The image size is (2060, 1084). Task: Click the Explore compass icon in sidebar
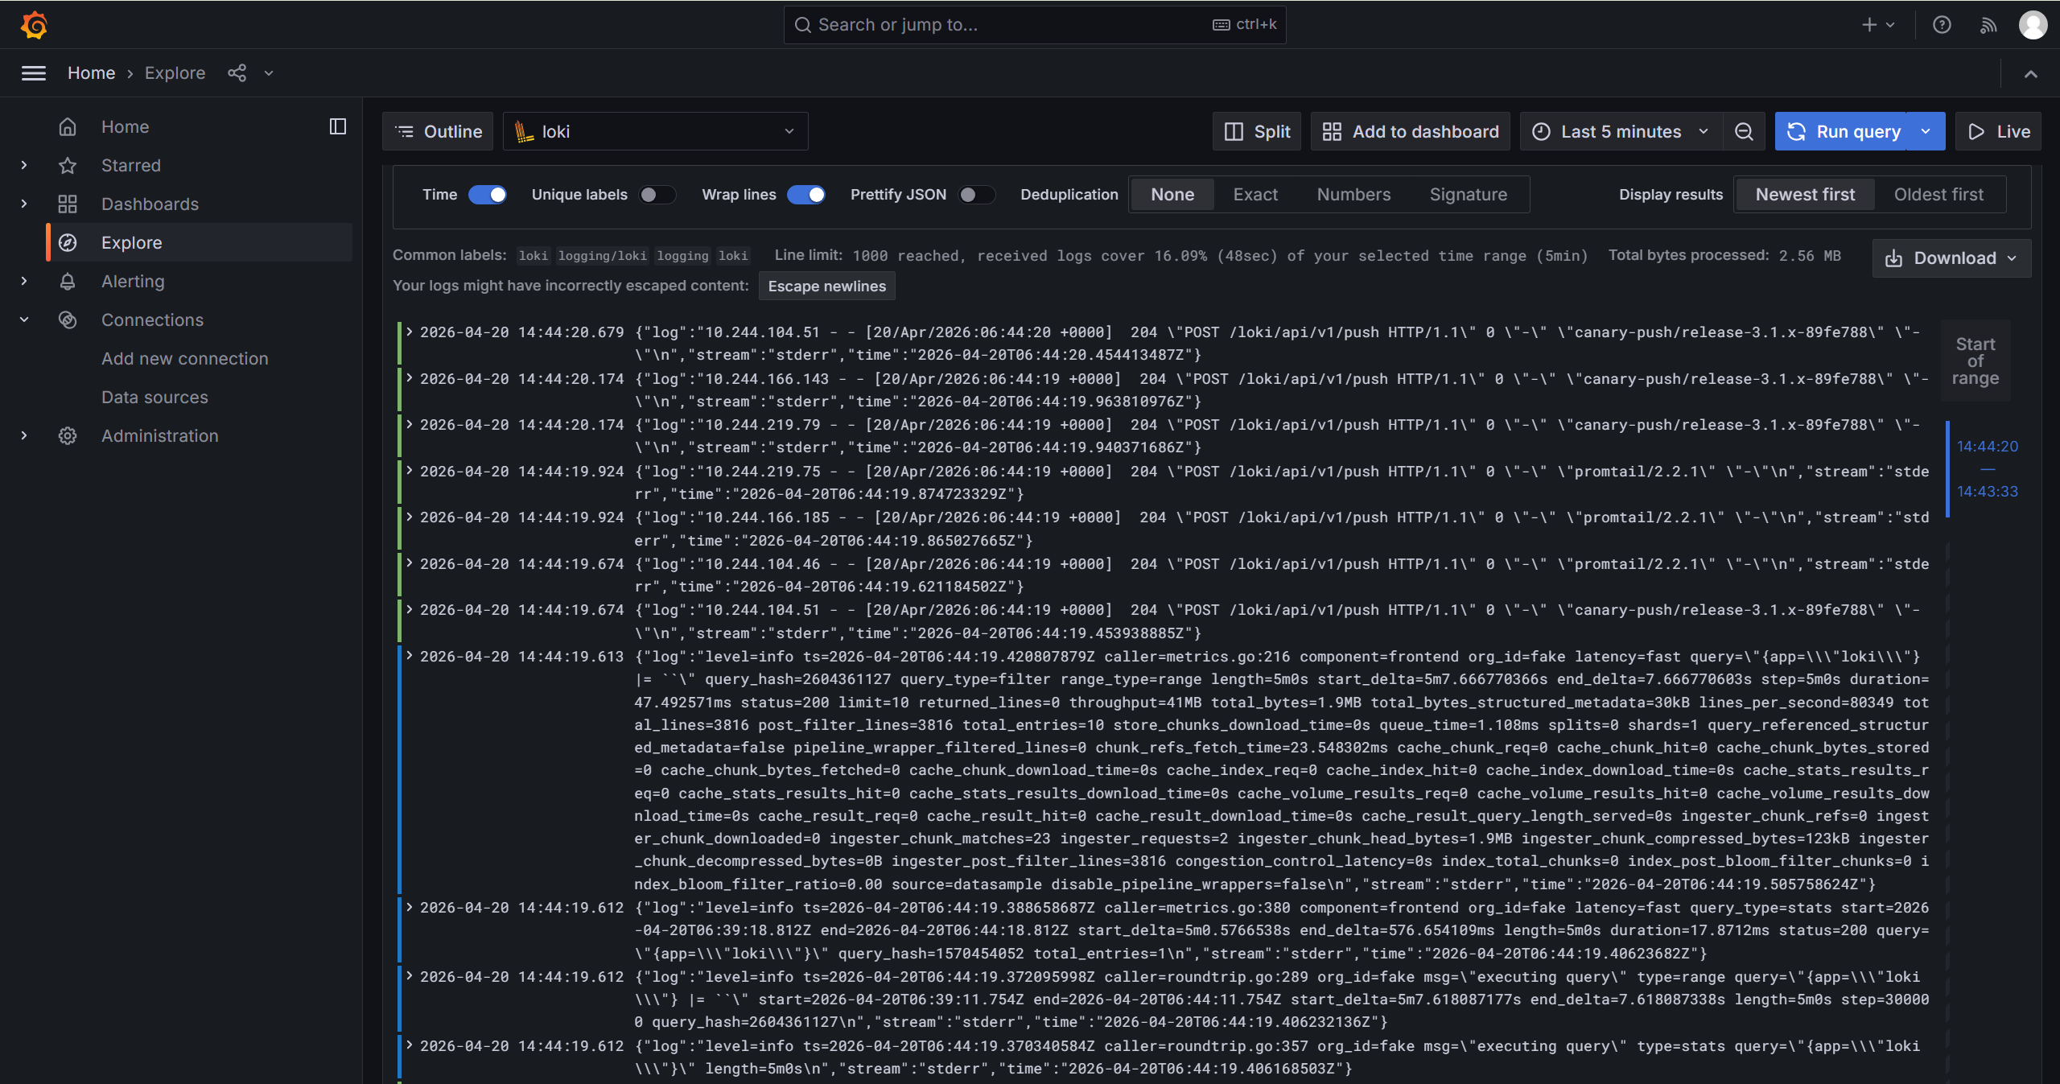tap(68, 242)
